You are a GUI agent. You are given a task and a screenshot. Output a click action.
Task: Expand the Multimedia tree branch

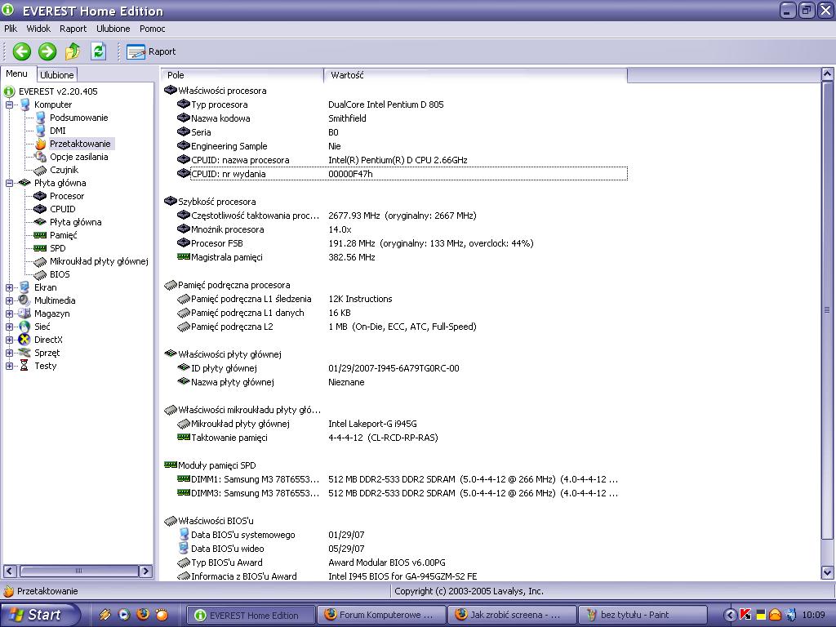pos(9,300)
